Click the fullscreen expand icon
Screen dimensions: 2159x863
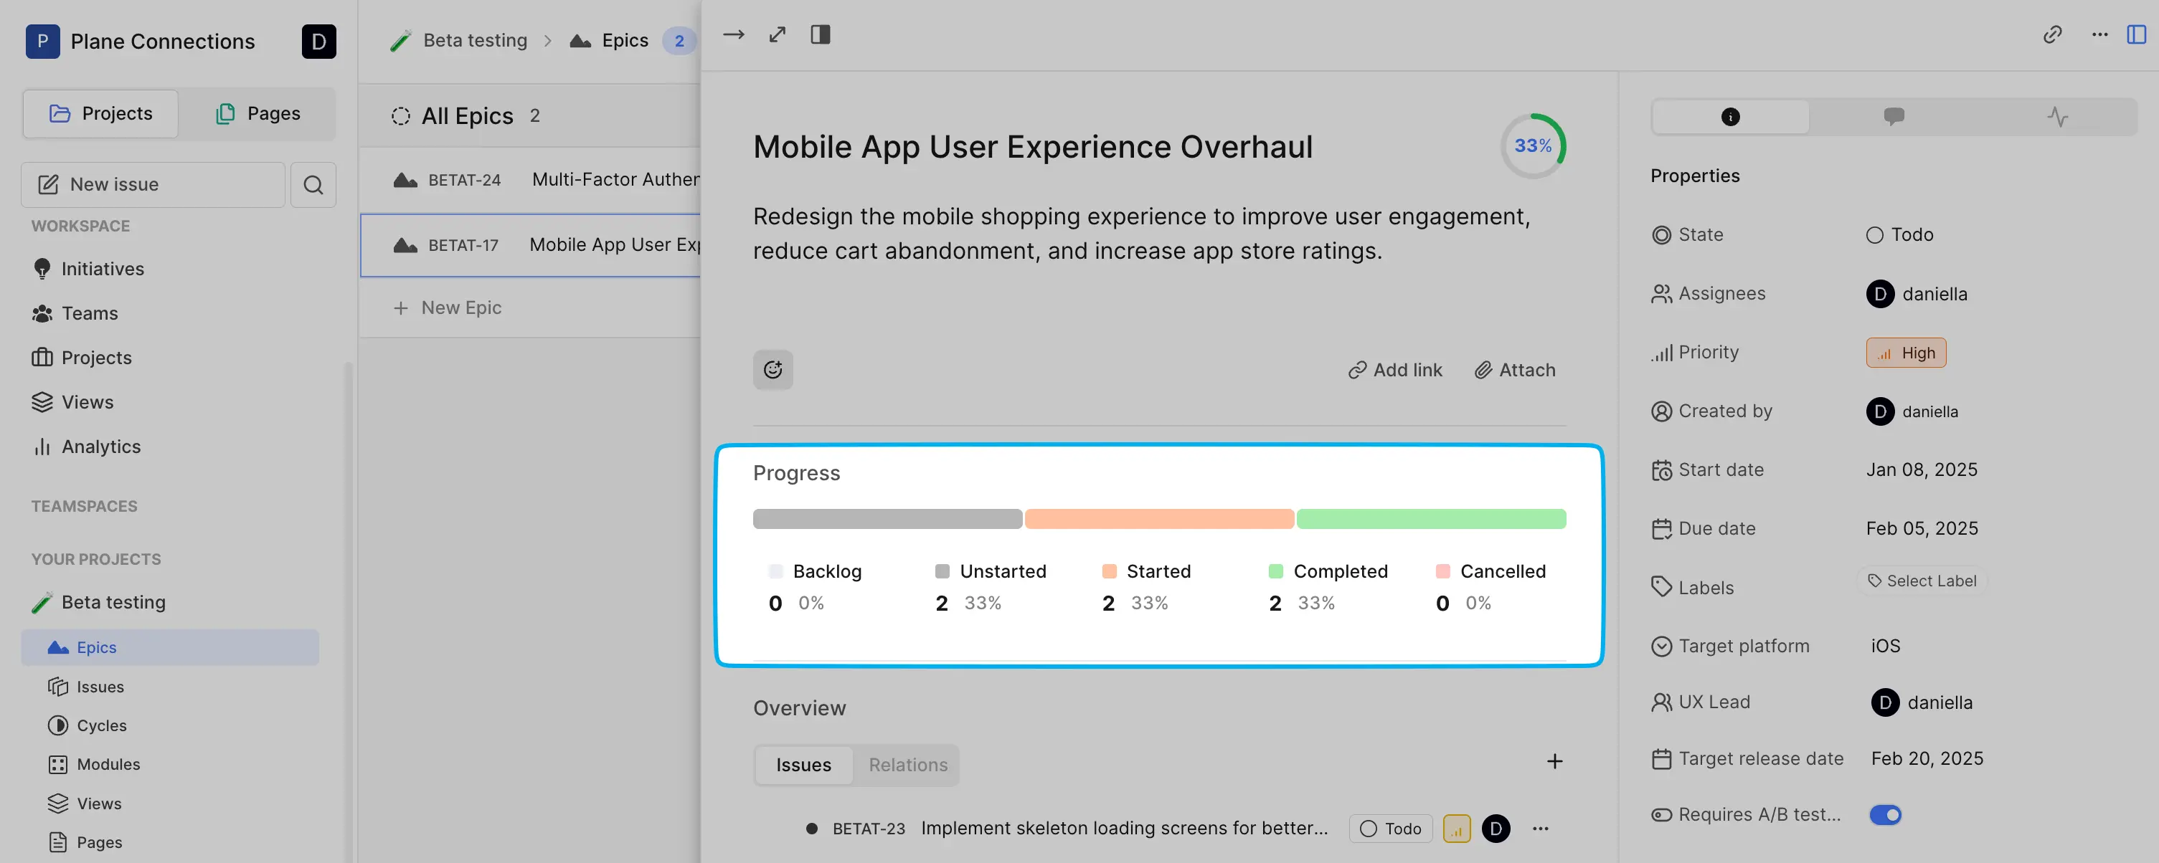click(x=777, y=34)
